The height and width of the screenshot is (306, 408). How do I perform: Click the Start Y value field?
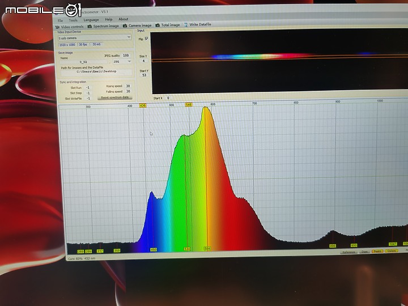(144, 75)
